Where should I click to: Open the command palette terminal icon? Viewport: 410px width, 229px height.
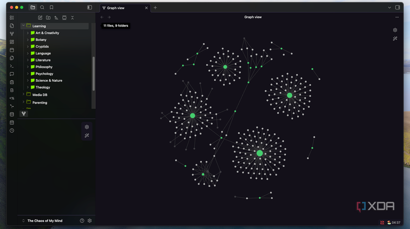(12, 66)
